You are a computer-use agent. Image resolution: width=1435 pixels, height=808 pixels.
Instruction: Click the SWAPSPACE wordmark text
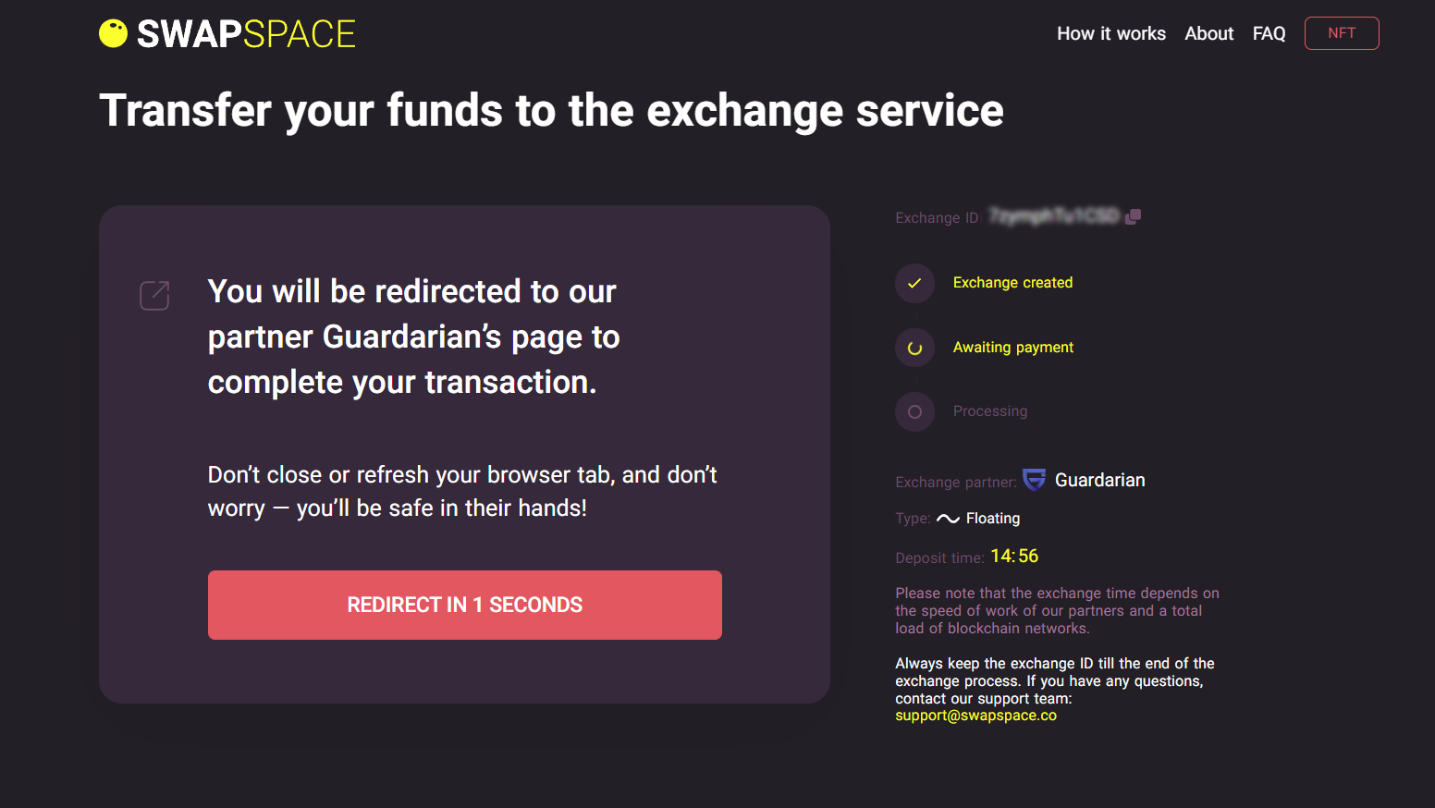point(246,34)
